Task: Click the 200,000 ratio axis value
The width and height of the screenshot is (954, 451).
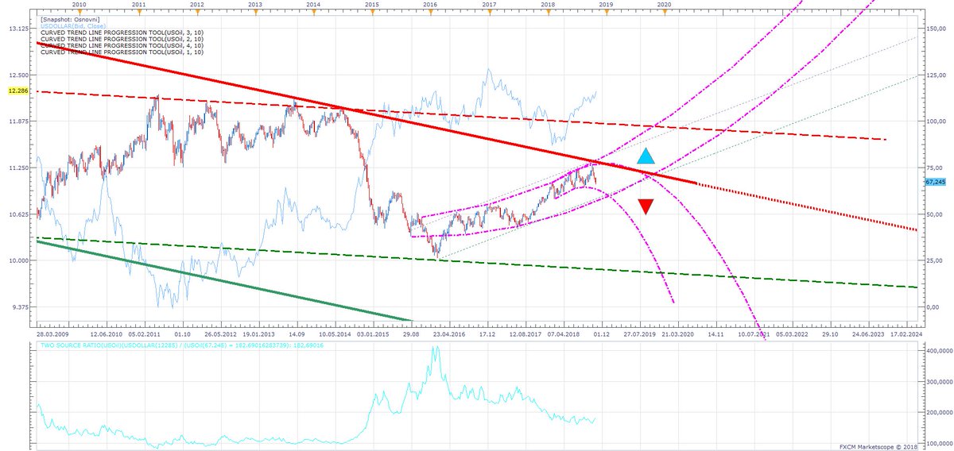Action: (x=938, y=414)
